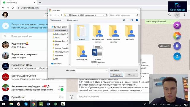Expand breadcrumb arrow after CRM_Instruments
This screenshot has height=107, width=190.
click(x=96, y=15)
